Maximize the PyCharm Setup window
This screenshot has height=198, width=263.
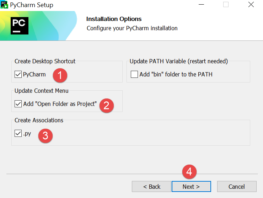coord(226,5)
